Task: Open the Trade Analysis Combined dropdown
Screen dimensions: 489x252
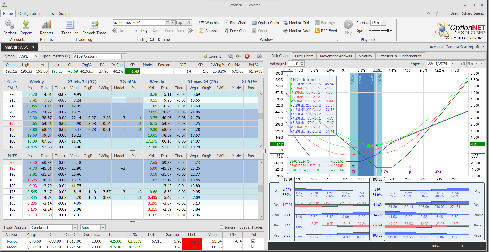Action: [75, 227]
